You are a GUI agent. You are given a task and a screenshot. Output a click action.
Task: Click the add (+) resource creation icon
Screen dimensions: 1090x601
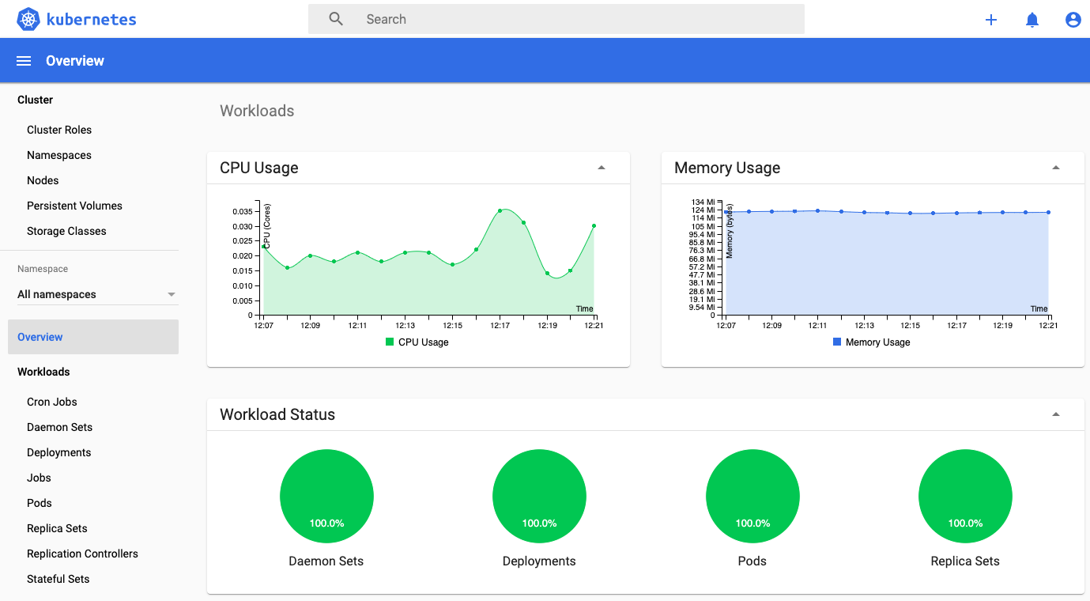click(x=991, y=19)
